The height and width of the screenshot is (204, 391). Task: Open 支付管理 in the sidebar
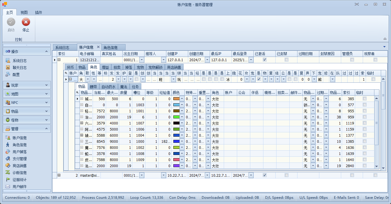pos(20,159)
